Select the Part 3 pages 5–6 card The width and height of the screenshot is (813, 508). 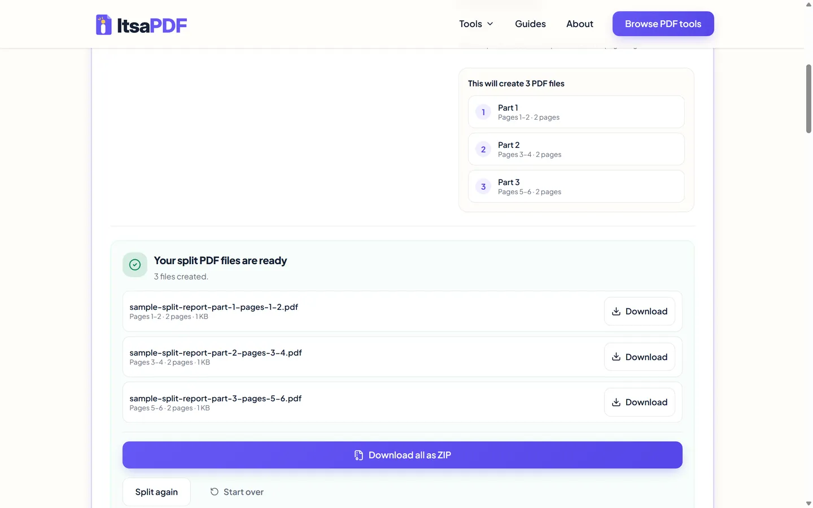[x=576, y=186]
